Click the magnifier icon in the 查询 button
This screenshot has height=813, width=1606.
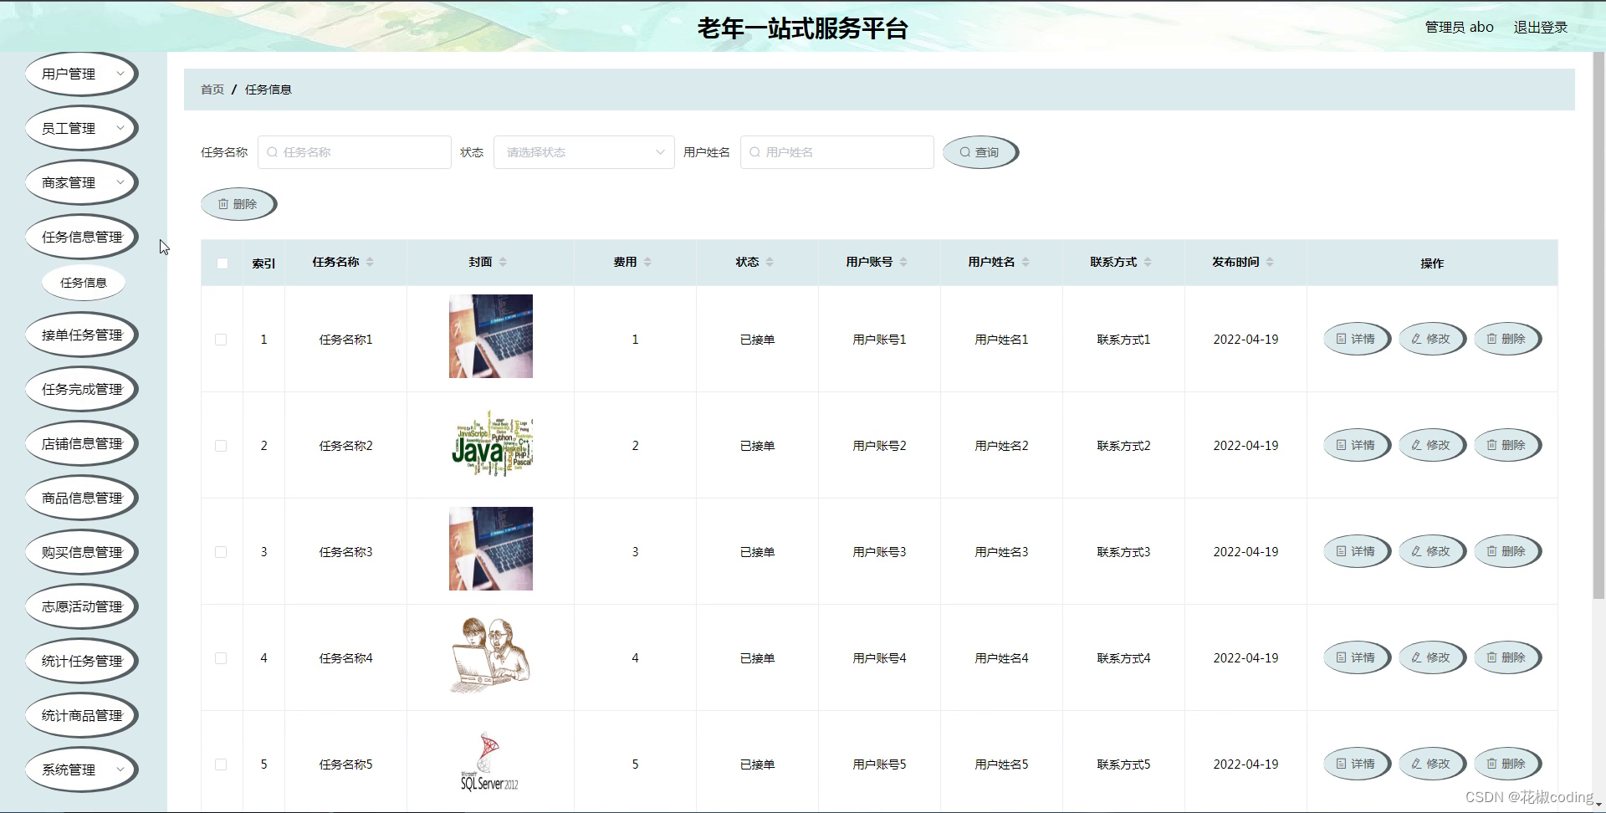pos(966,151)
